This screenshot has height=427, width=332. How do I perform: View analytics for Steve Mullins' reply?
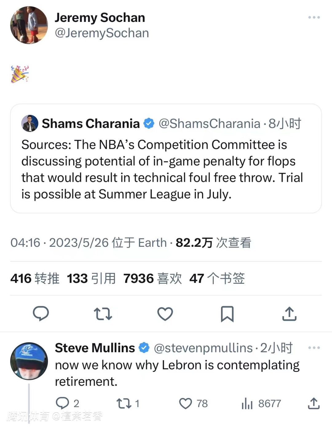(247, 403)
